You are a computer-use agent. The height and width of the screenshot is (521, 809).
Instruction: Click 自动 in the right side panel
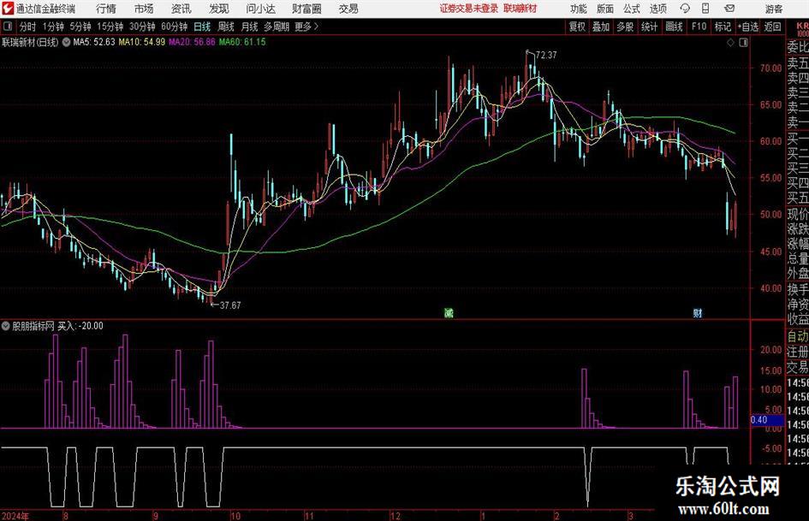798,337
